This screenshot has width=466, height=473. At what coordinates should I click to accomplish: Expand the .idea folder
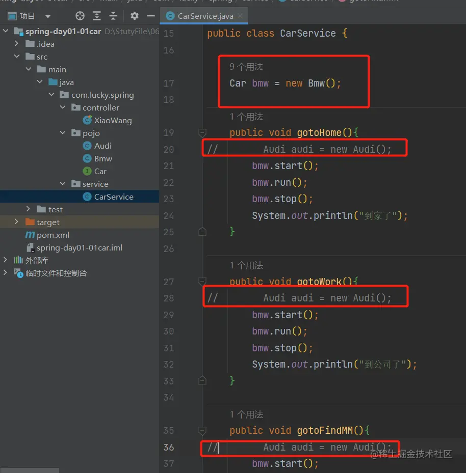(x=17, y=44)
